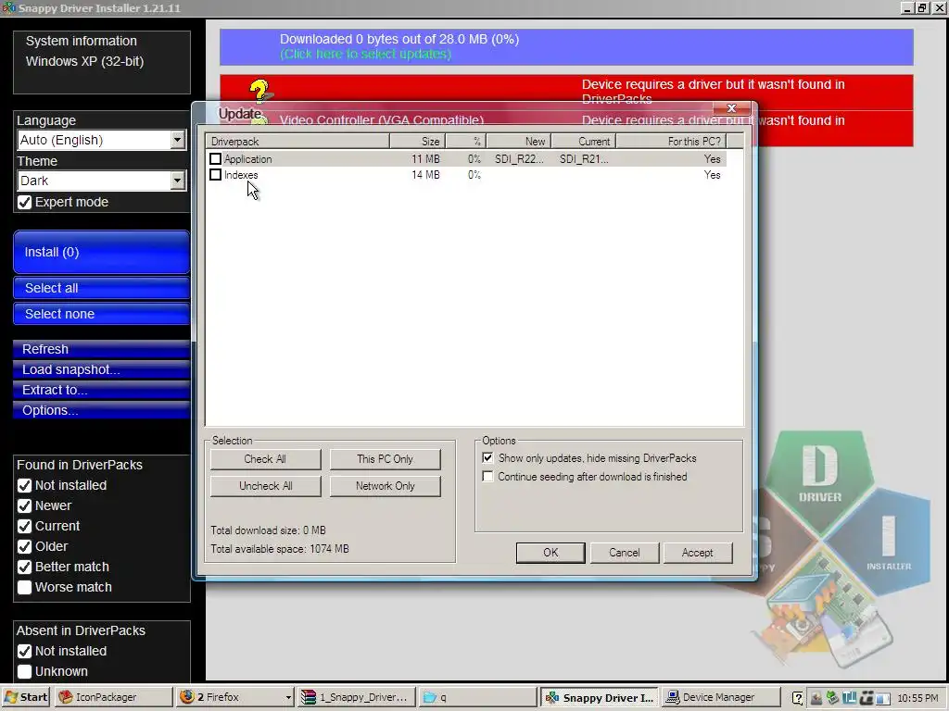Click the Snappy Driver Installer title bar icon
This screenshot has height=711, width=949.
[8, 7]
